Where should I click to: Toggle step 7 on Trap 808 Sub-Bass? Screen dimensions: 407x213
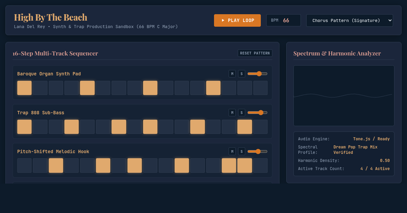click(x=119, y=127)
